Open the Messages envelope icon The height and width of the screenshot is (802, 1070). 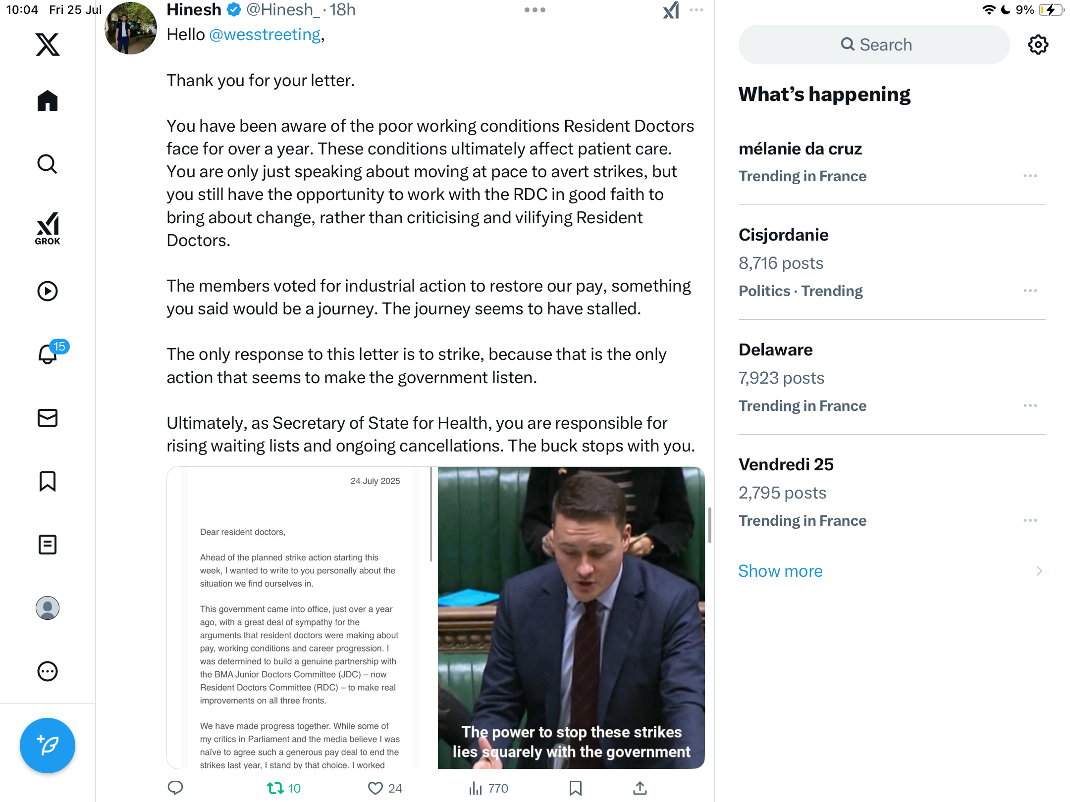click(x=48, y=418)
